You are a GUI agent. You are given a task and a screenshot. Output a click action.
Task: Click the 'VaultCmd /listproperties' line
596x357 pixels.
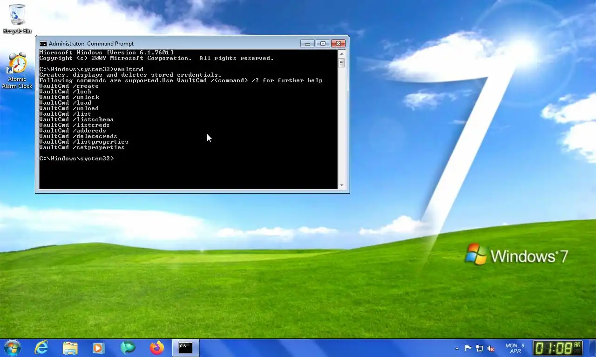pos(84,142)
